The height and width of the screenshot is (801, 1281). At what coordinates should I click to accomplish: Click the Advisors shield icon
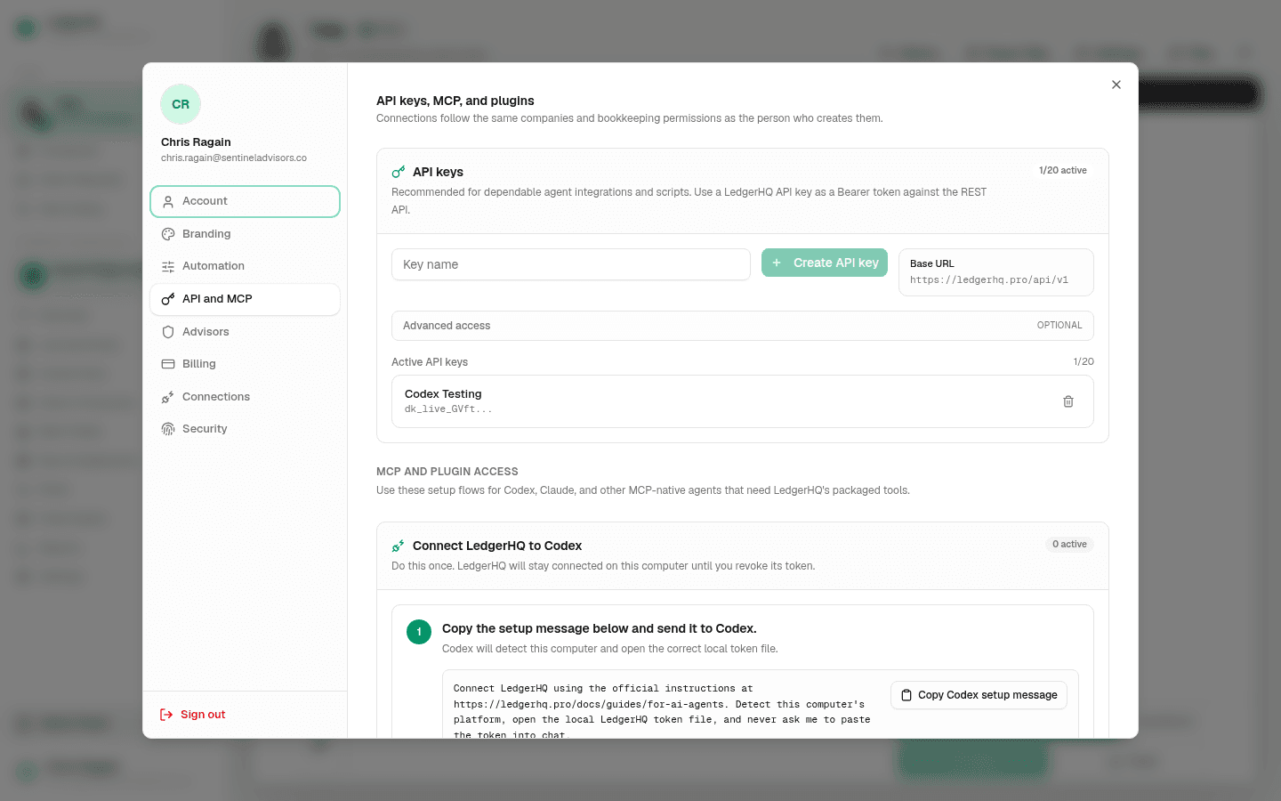[168, 332]
